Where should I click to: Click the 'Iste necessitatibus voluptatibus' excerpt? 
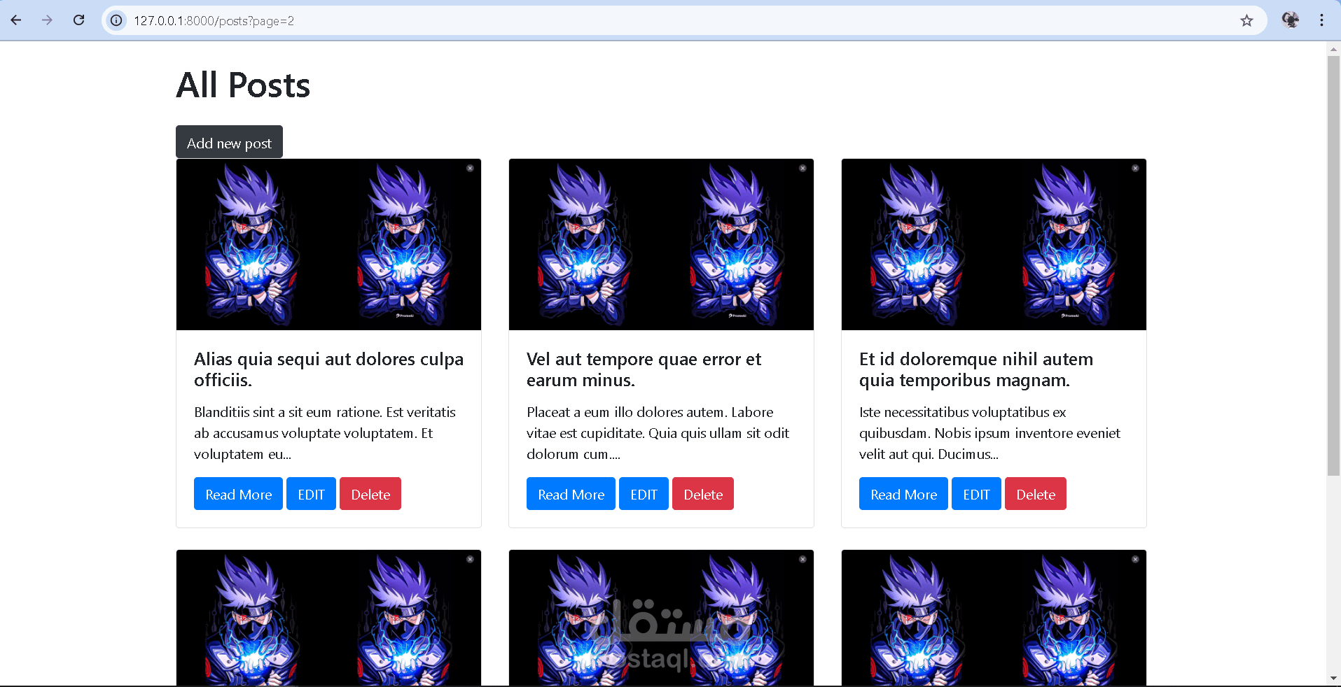pos(989,433)
